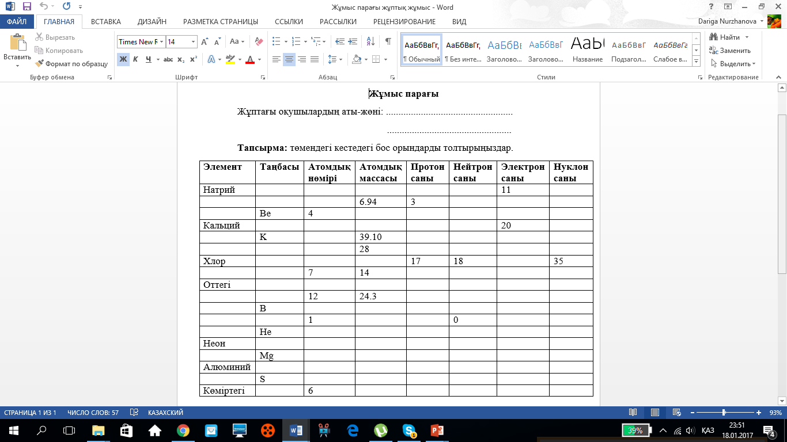
Task: Click Заменить to replace text
Action: tap(731, 51)
